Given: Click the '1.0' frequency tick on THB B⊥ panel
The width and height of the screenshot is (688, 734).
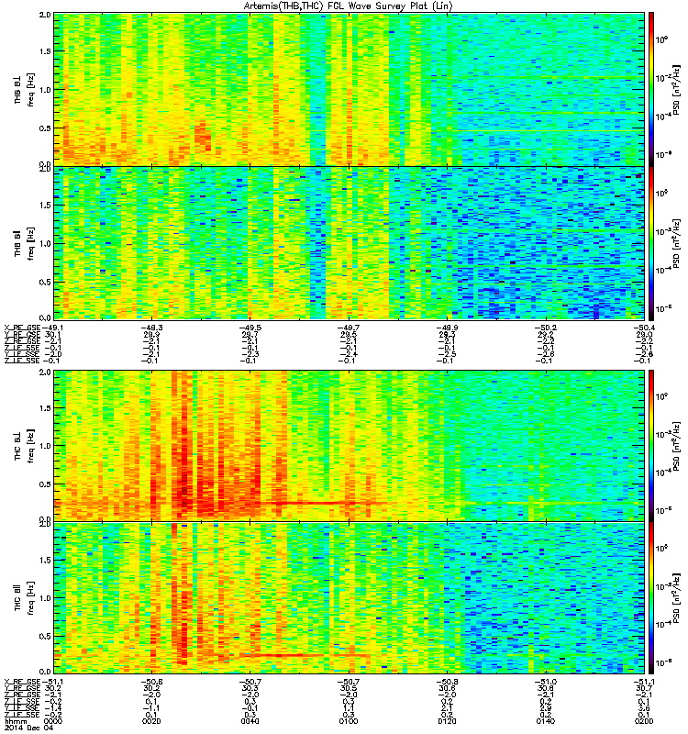Looking at the screenshot, I should pos(45,90).
